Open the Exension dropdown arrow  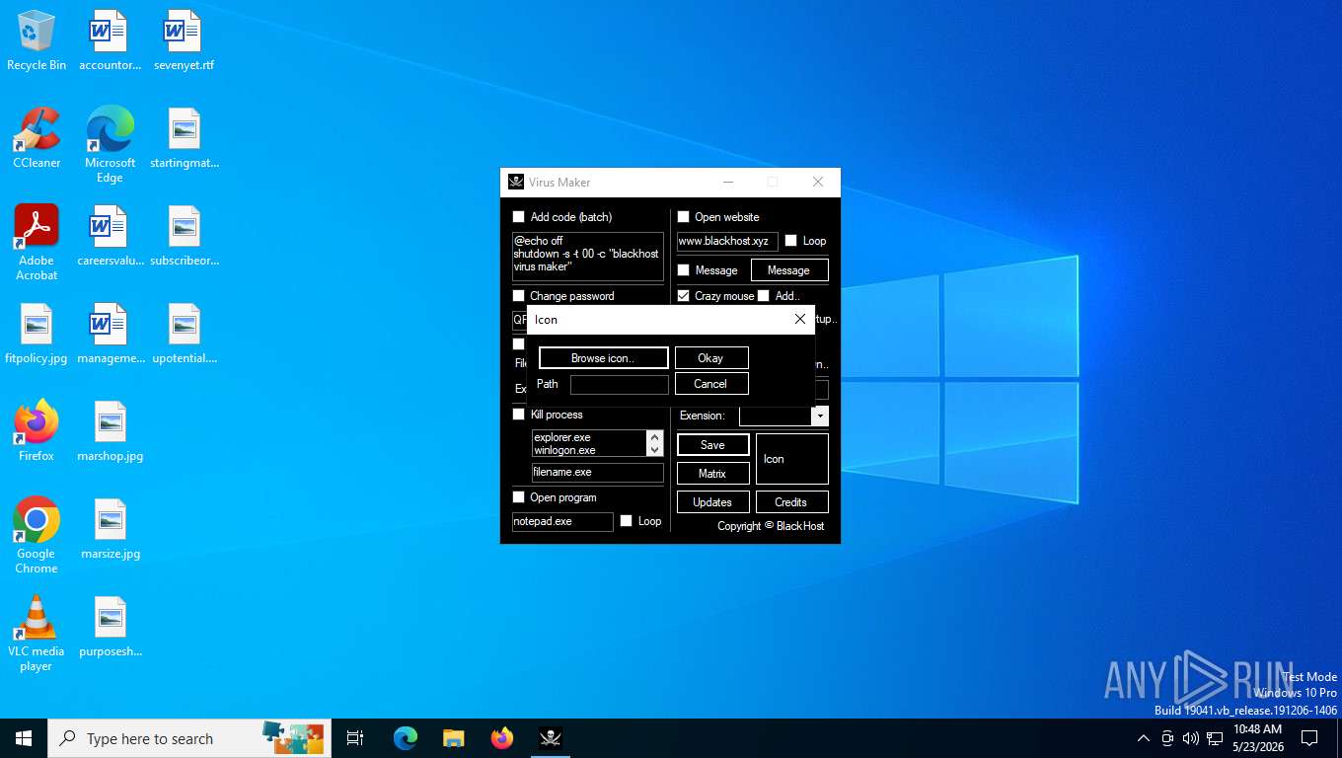pos(820,416)
